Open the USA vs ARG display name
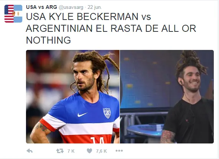219x159 pixels. [x=42, y=7]
